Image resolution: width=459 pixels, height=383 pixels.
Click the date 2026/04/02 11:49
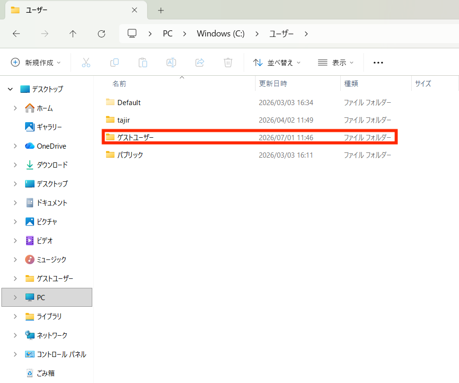pyautogui.click(x=286, y=120)
